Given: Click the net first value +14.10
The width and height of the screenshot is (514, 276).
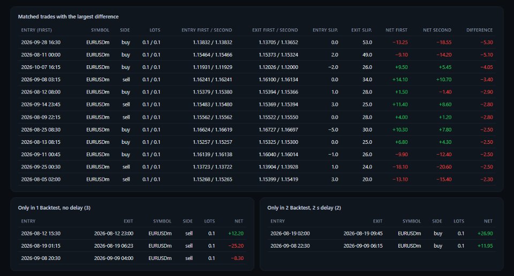Looking at the screenshot, I should [x=400, y=80].
